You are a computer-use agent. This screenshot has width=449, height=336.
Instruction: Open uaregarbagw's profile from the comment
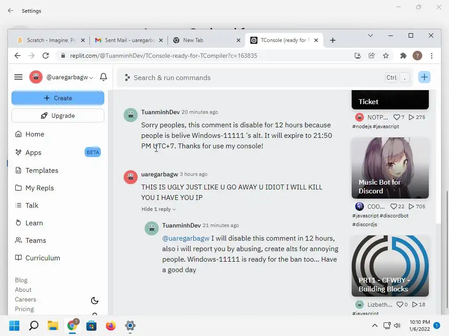coord(160,174)
